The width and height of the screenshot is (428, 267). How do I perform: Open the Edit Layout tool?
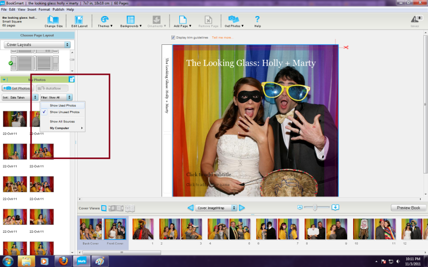pyautogui.click(x=79, y=21)
